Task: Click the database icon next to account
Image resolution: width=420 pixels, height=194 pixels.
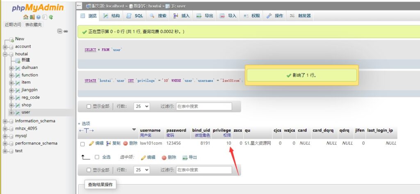Action: pyautogui.click(x=11, y=47)
